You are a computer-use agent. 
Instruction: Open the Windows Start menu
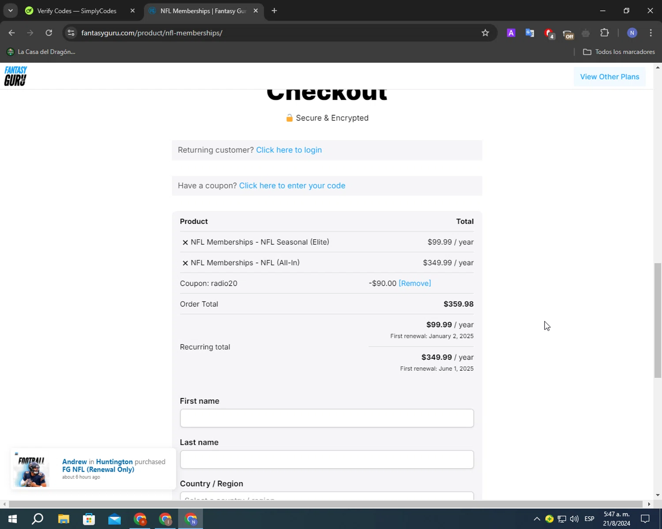[x=12, y=519]
